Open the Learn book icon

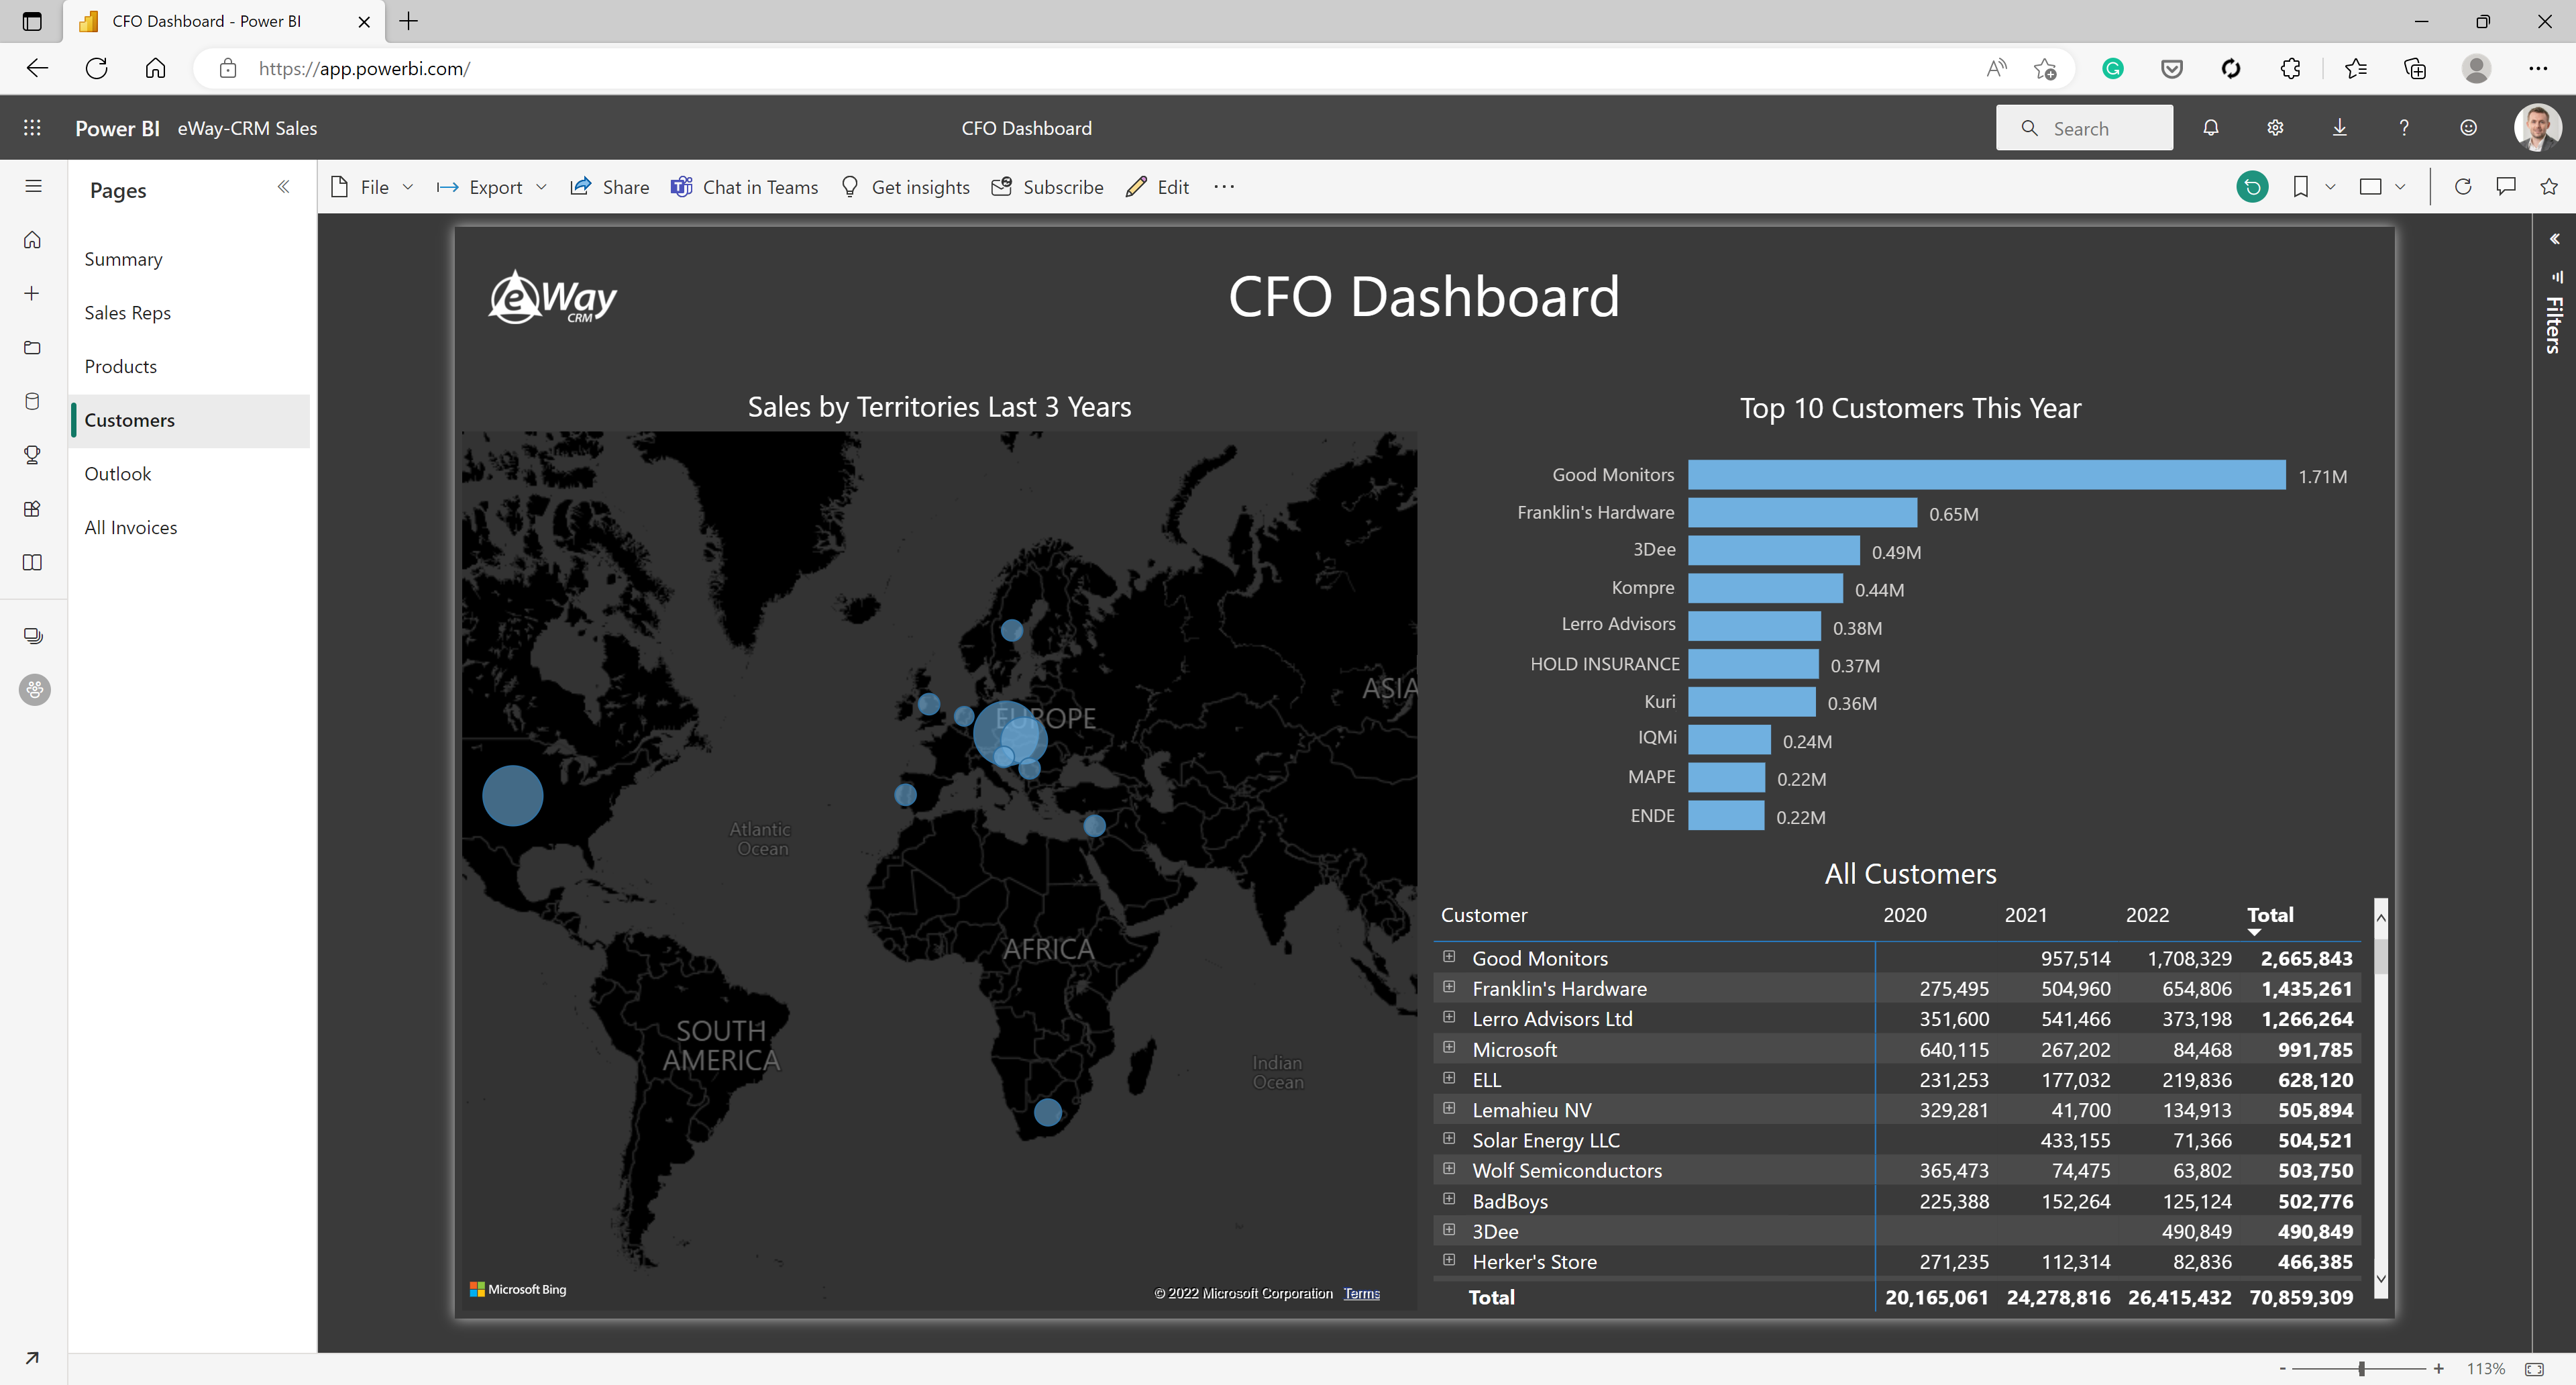pyautogui.click(x=33, y=563)
